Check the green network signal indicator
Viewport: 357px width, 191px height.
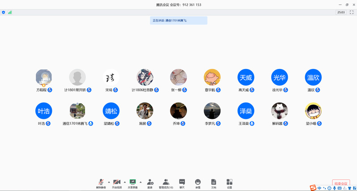10,12
